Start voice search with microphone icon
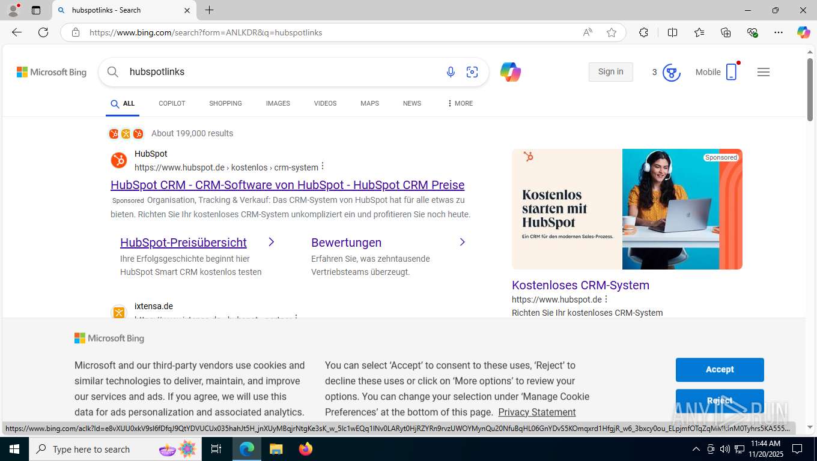 [451, 72]
